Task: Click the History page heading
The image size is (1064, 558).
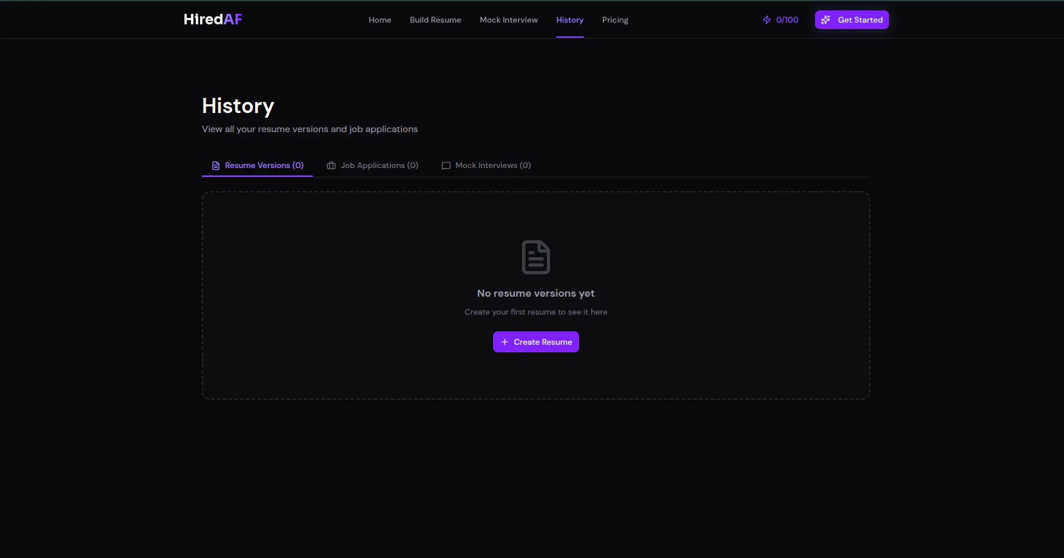Action: (x=238, y=106)
